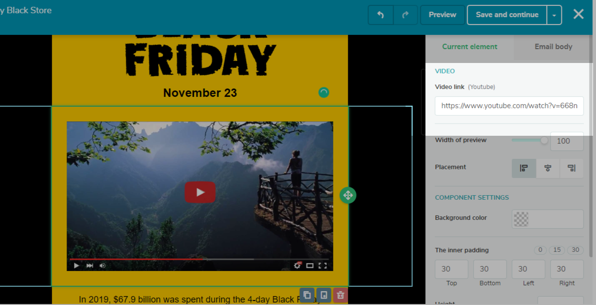Click the green loading circle near the date
Image resolution: width=596 pixels, height=305 pixels.
(x=323, y=92)
